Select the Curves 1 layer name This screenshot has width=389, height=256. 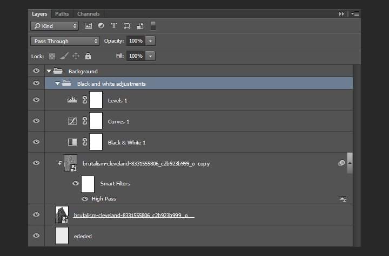point(118,122)
